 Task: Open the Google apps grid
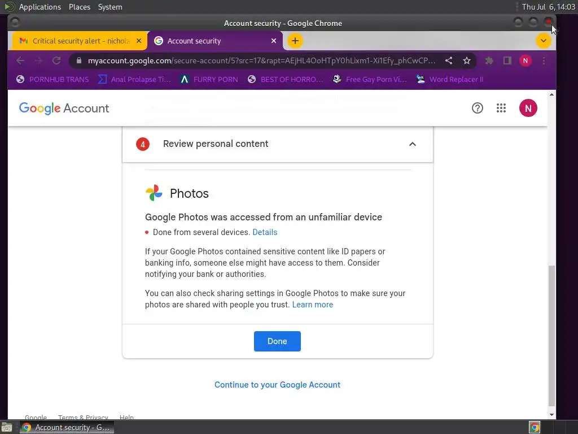(501, 108)
